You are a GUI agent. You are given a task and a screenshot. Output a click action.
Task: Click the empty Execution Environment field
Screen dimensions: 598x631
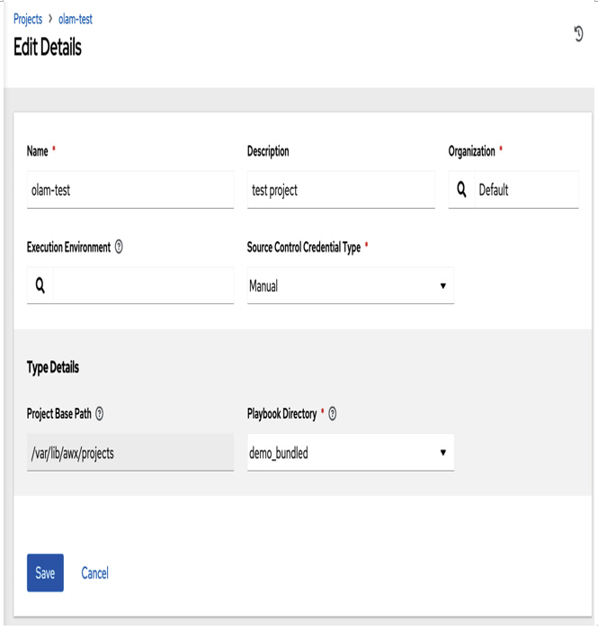click(144, 285)
